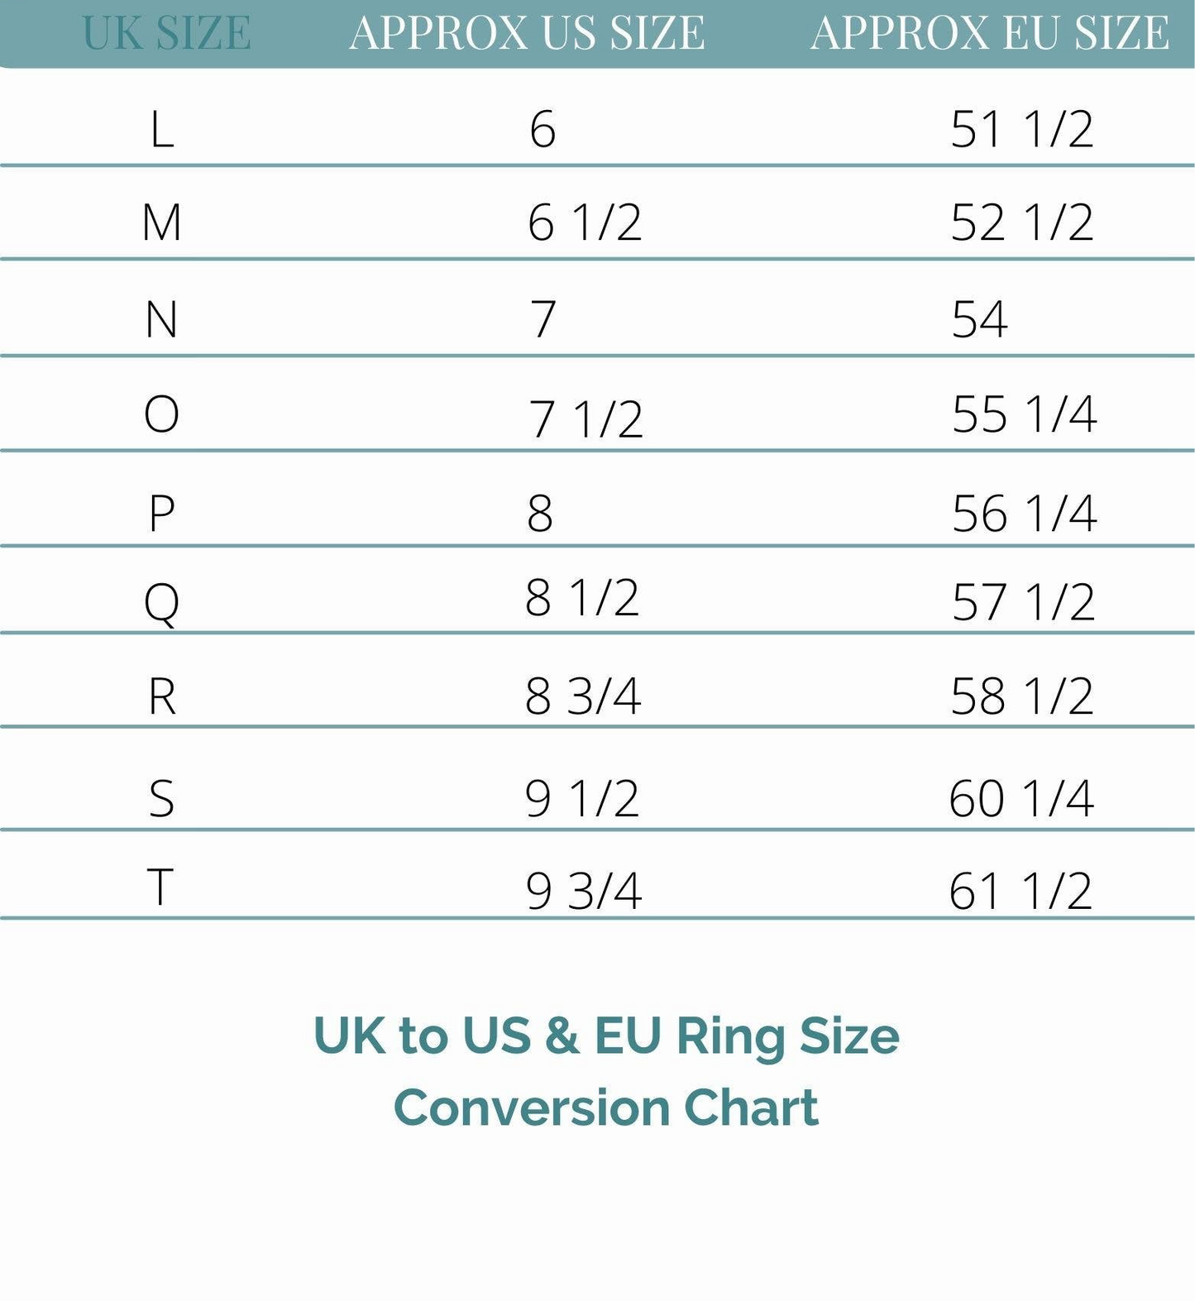Click EU size 55 1/4 value
The height and width of the screenshot is (1301, 1195).
point(1024,414)
